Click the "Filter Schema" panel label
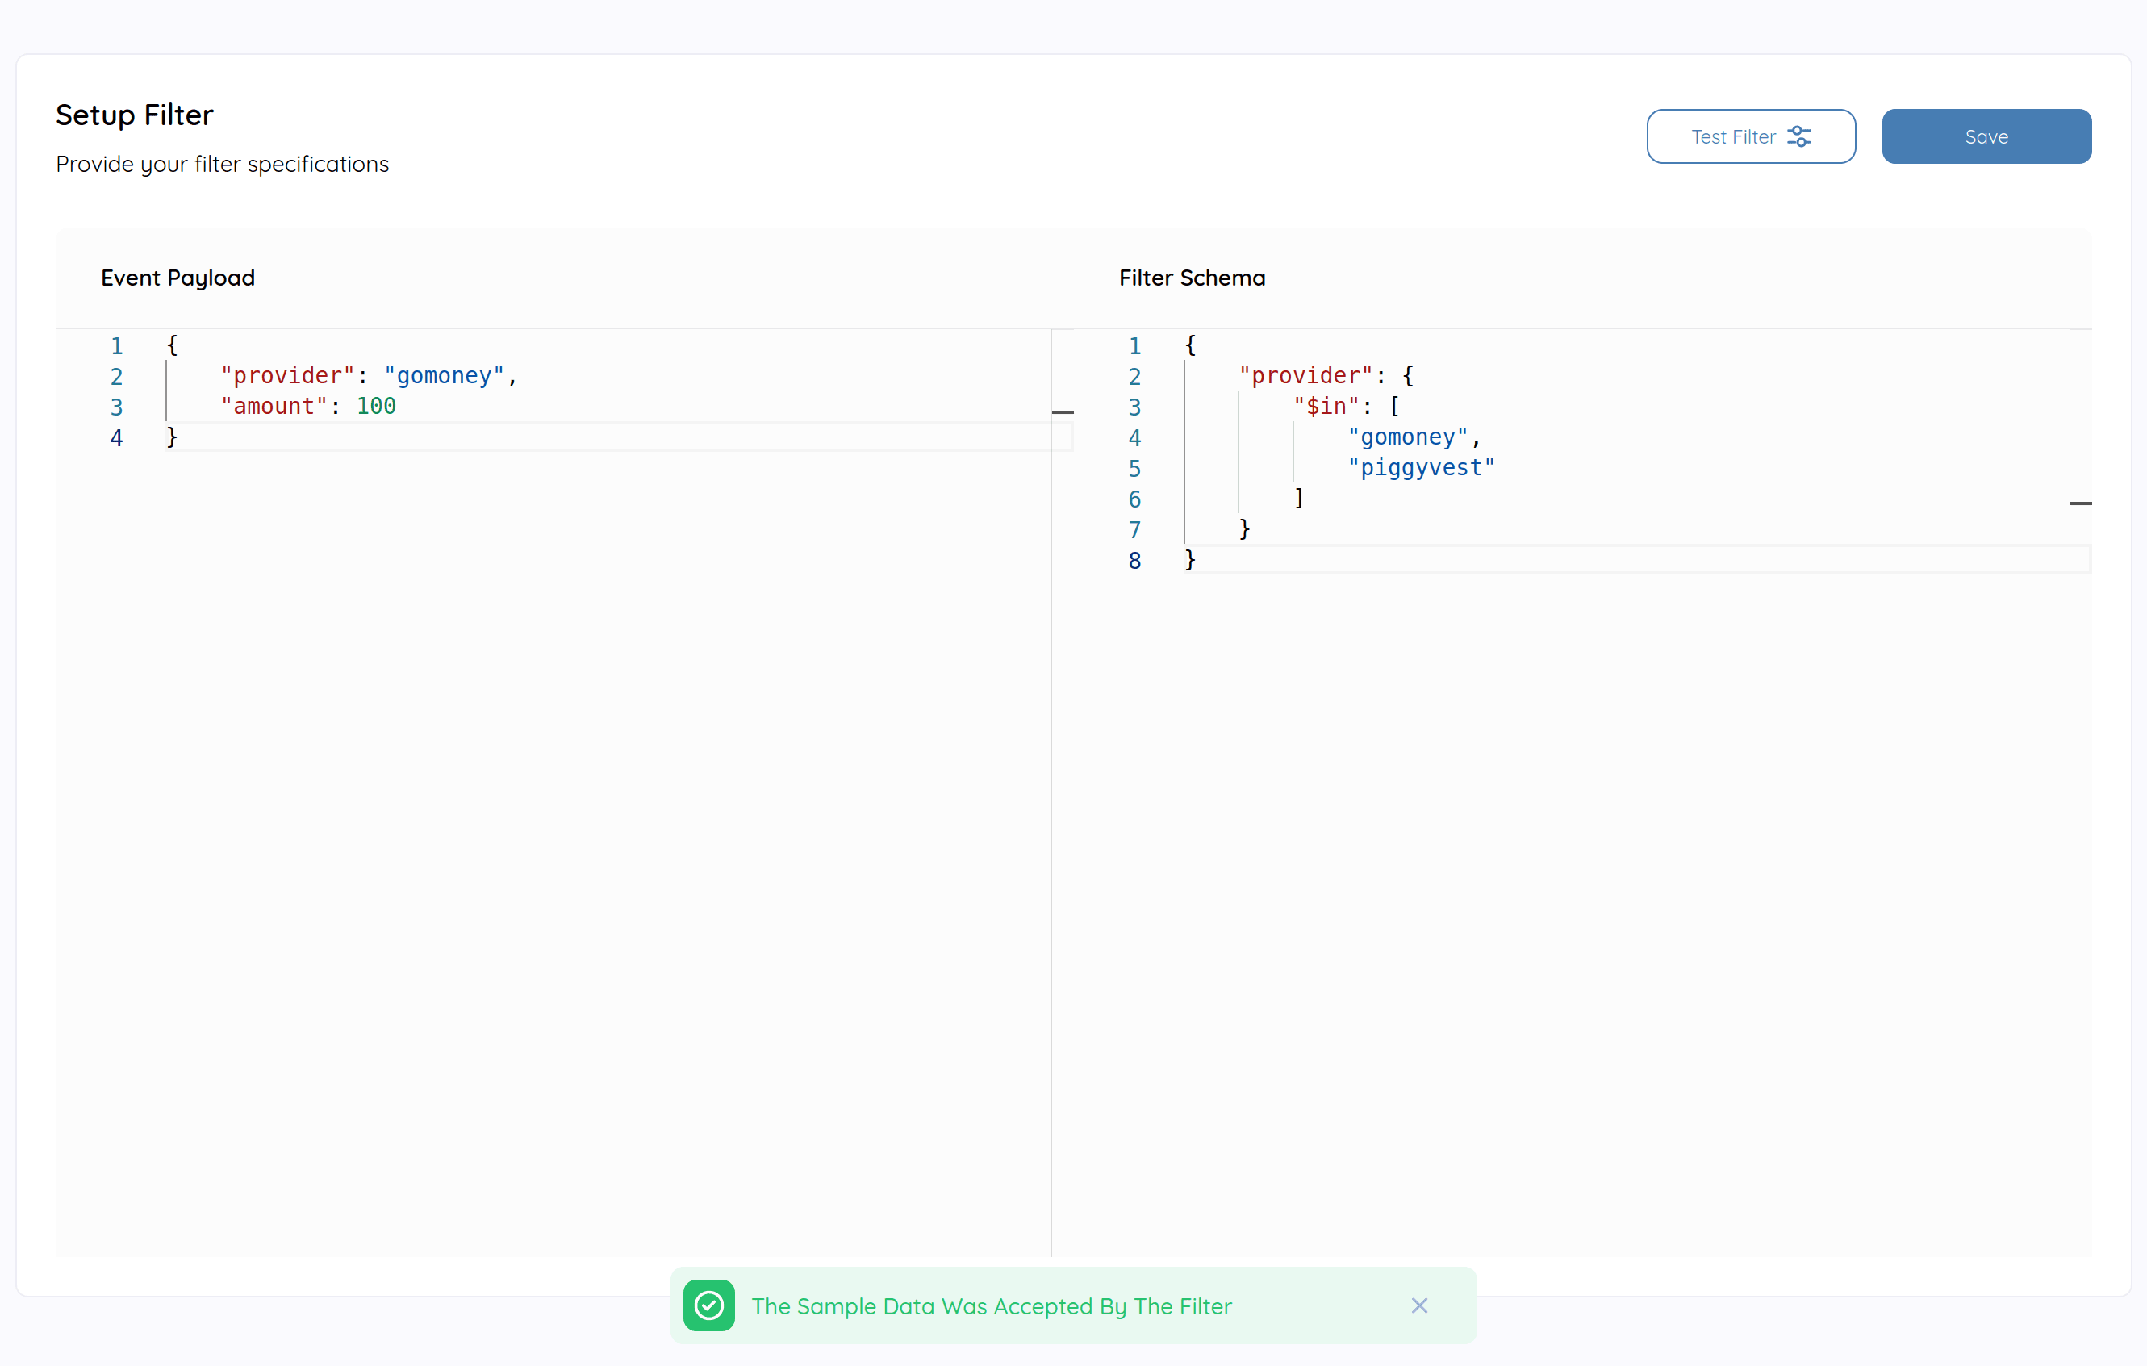Image resolution: width=2147 pixels, height=1366 pixels. (x=1191, y=278)
